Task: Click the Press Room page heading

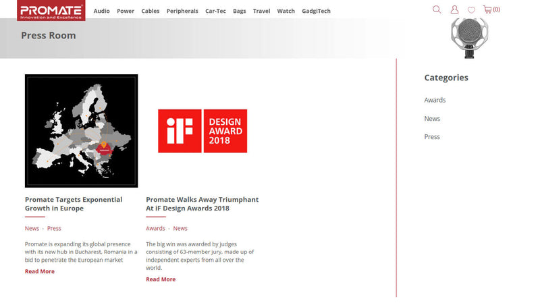Action: [48, 36]
